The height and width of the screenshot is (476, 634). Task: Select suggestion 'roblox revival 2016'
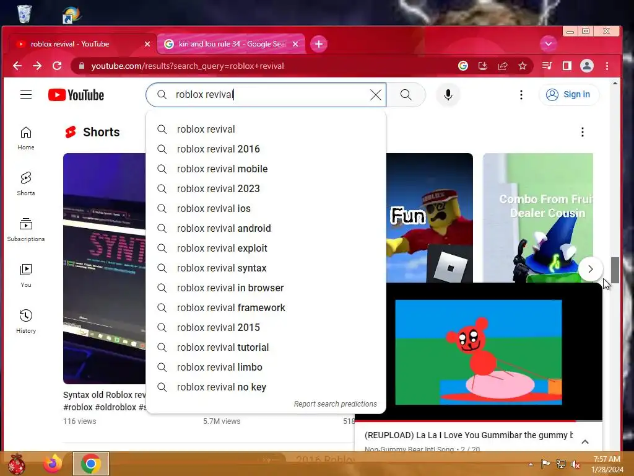pos(266,149)
